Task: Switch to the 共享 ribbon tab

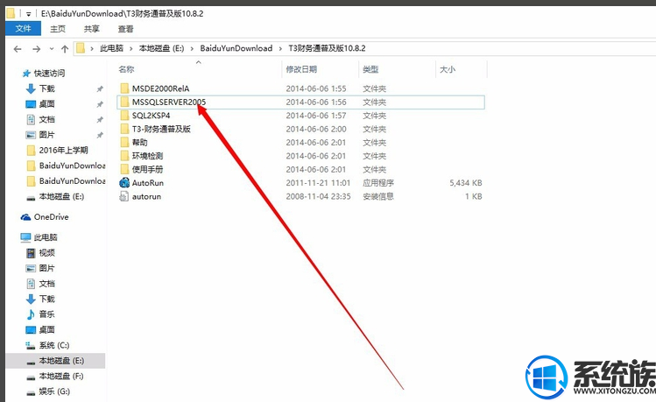Action: click(x=92, y=29)
